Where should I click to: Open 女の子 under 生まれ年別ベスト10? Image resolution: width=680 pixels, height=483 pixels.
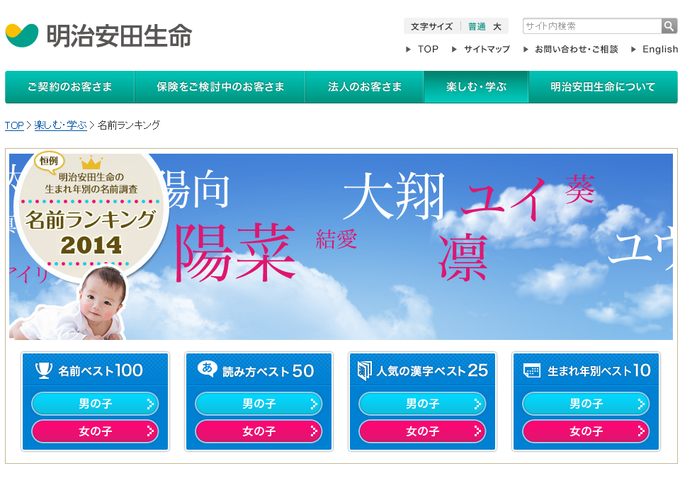point(586,431)
